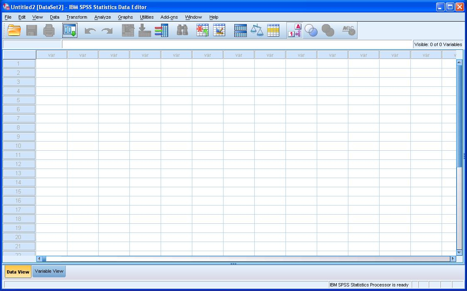This screenshot has width=467, height=291.
Task: Select the Select Cases toolbar icon
Action: click(x=273, y=30)
